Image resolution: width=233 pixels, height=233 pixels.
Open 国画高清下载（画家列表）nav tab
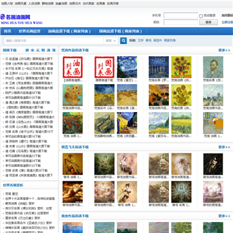(120, 31)
